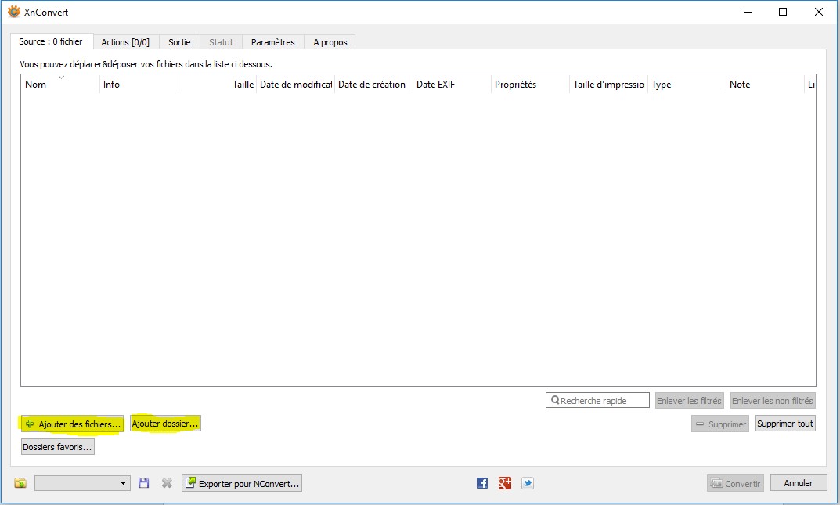Go to the Paramètres tab
The width and height of the screenshot is (840, 505).
click(272, 42)
